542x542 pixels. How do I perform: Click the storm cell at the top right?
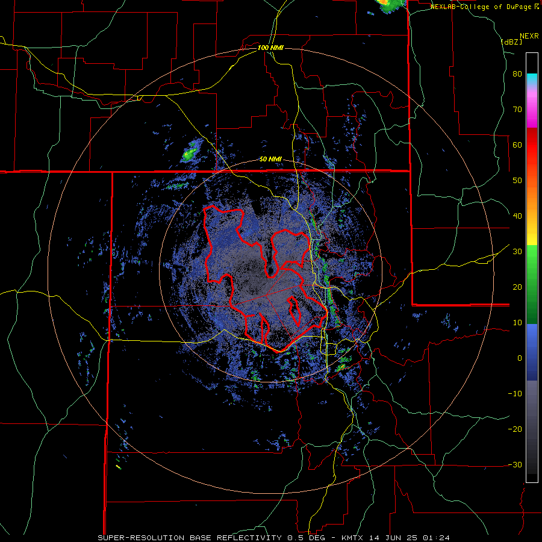click(x=391, y=6)
